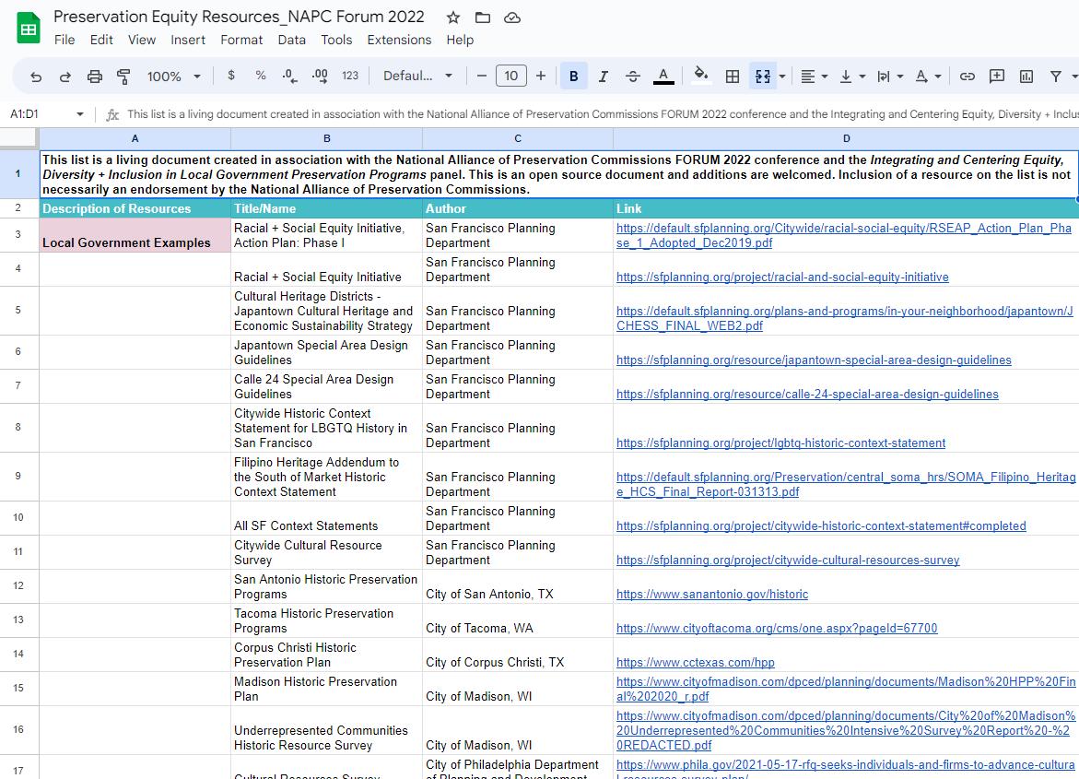Open the Extensions menu

pos(399,40)
